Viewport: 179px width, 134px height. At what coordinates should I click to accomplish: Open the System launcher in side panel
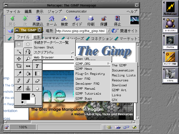[x=170, y=75]
